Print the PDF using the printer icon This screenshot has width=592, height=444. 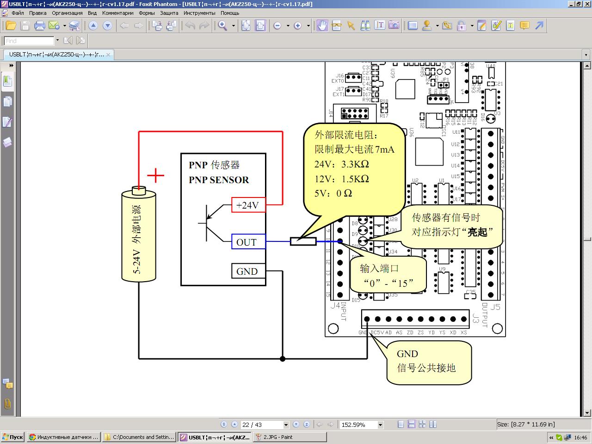pyautogui.click(x=40, y=25)
